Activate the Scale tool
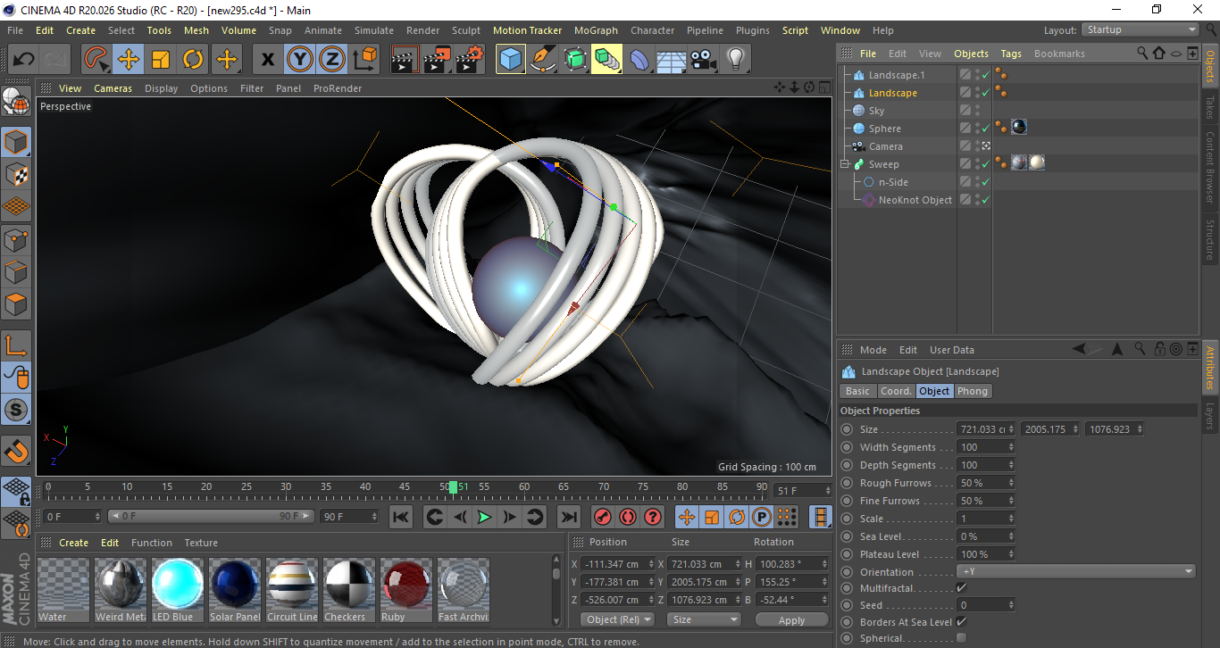This screenshot has height=648, width=1220. (x=161, y=60)
